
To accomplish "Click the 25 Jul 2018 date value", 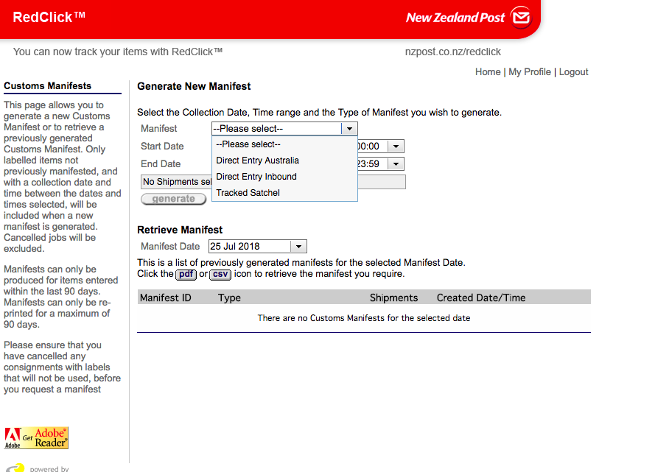I will pyautogui.click(x=234, y=247).
